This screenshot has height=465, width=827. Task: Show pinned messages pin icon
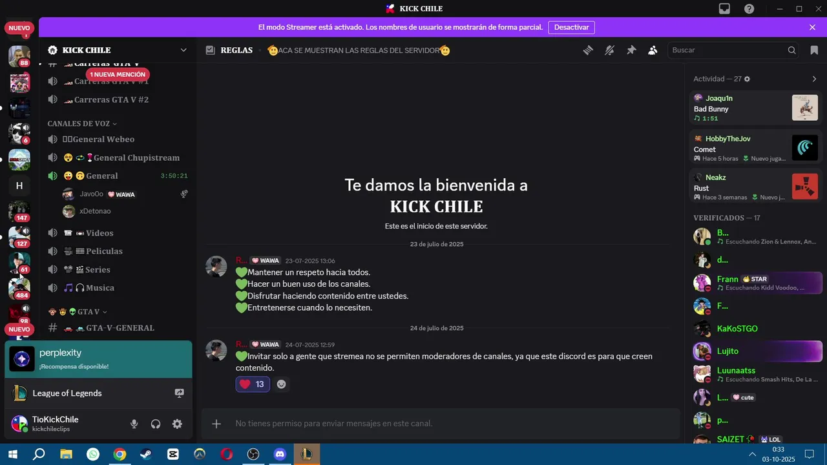[631, 50]
